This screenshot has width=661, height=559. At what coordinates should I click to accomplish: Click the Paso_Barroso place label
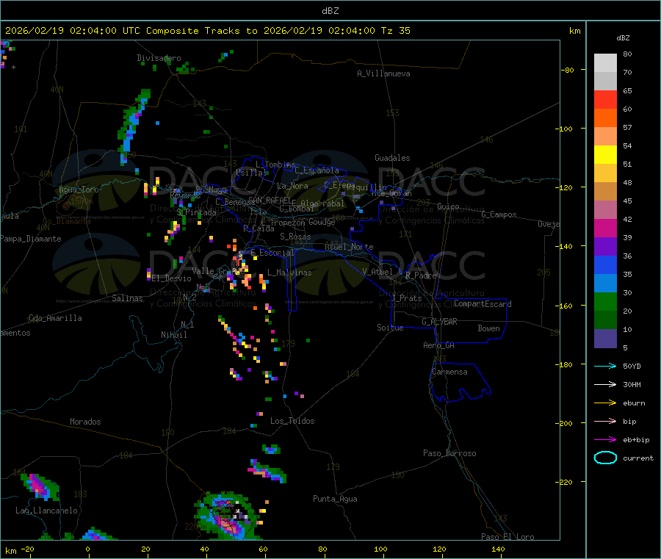449,453
